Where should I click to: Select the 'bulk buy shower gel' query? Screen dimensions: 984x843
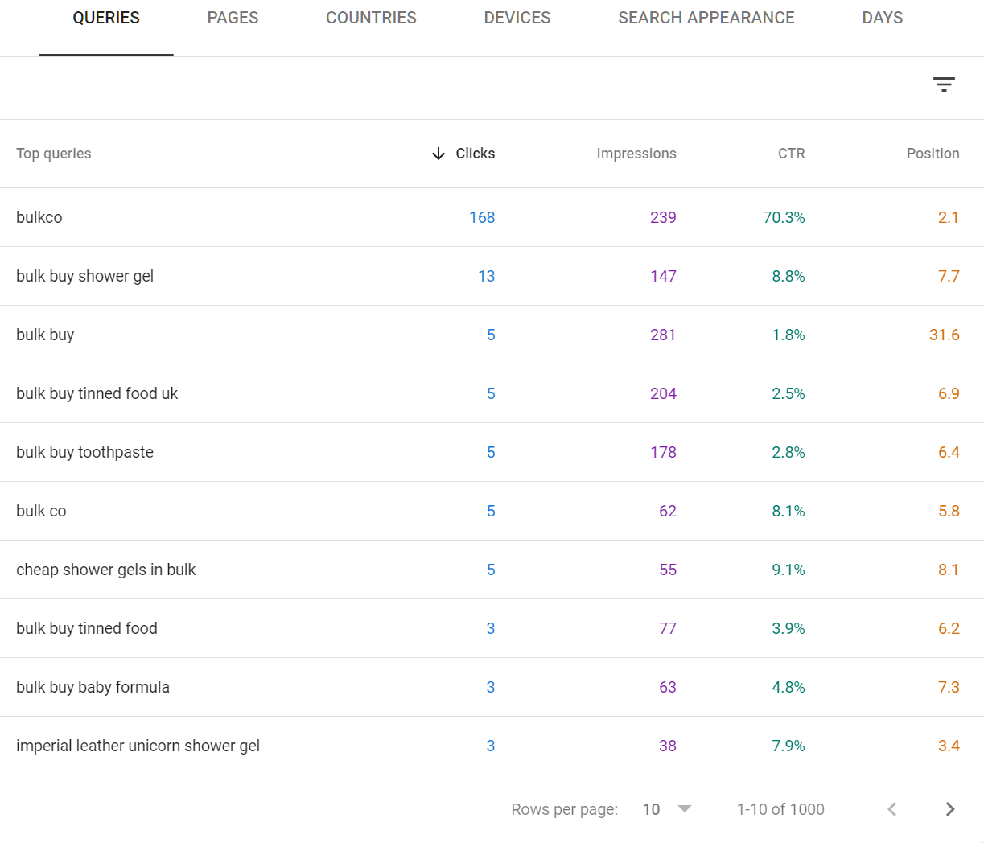tap(84, 276)
